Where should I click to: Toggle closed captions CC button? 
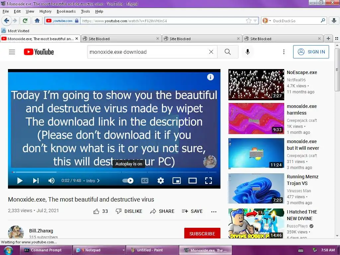tap(145, 181)
